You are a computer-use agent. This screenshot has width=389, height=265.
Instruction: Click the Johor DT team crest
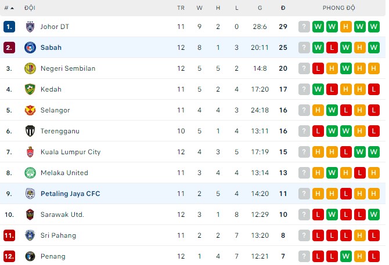coord(30,27)
